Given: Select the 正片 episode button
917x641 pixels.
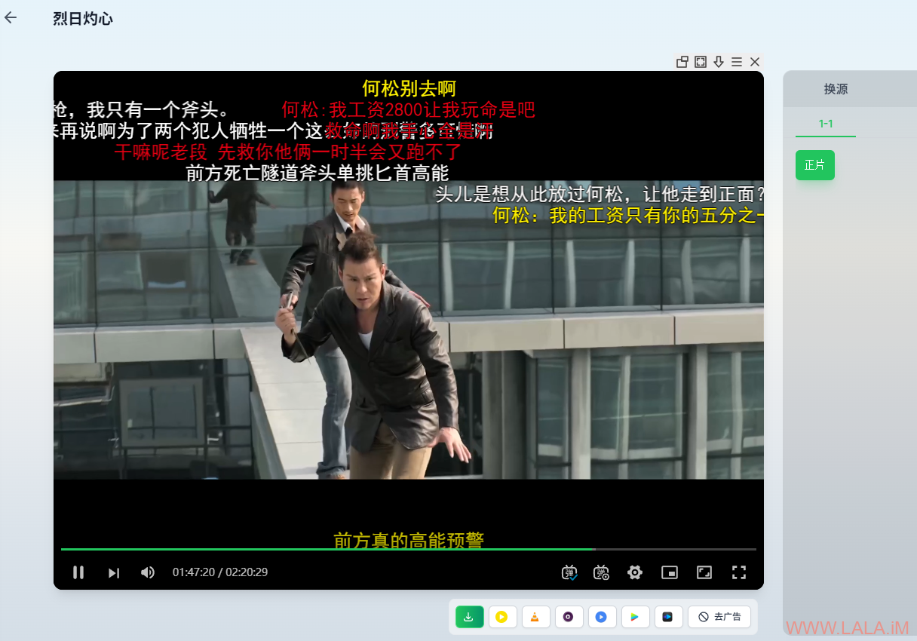Looking at the screenshot, I should (814, 165).
